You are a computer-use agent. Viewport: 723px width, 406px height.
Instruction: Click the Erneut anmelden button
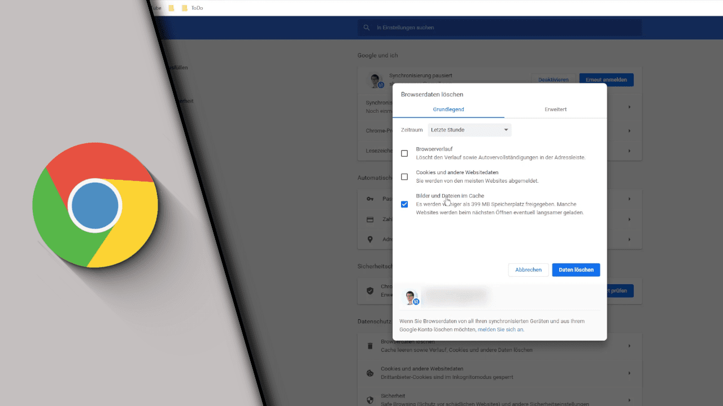coord(607,80)
